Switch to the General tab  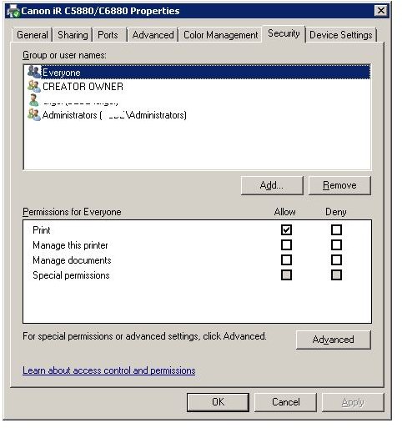(33, 35)
